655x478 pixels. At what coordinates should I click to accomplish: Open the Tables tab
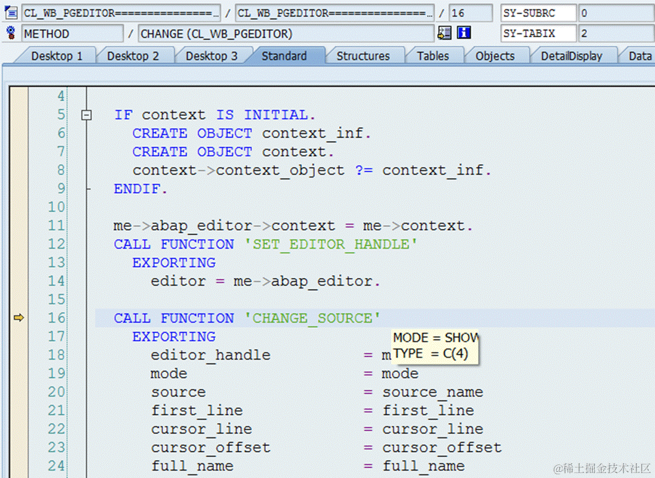(433, 56)
